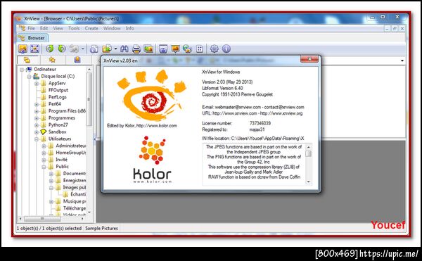Expand the Perl64 folder node
The height and width of the screenshot is (261, 422).
click(37, 104)
